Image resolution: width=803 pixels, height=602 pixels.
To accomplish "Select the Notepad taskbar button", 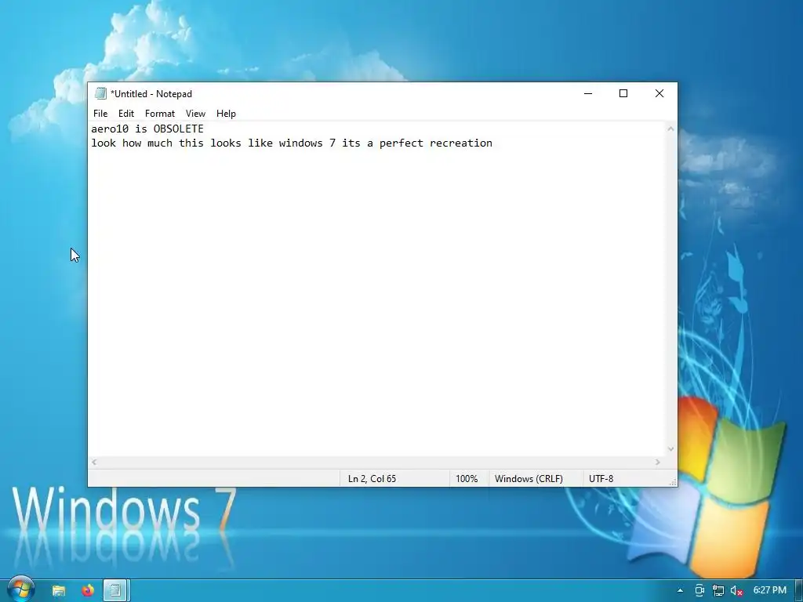I will click(116, 590).
